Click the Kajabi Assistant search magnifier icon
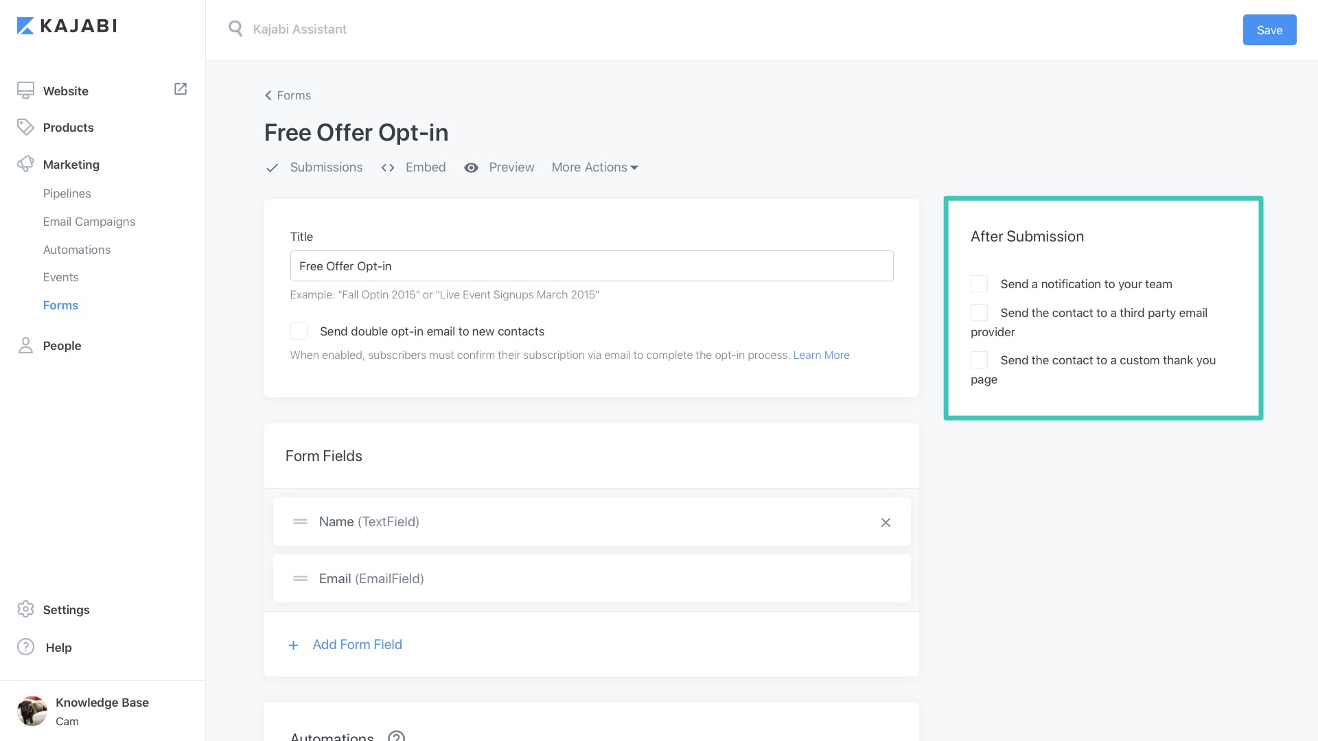The width and height of the screenshot is (1318, 741). click(235, 29)
